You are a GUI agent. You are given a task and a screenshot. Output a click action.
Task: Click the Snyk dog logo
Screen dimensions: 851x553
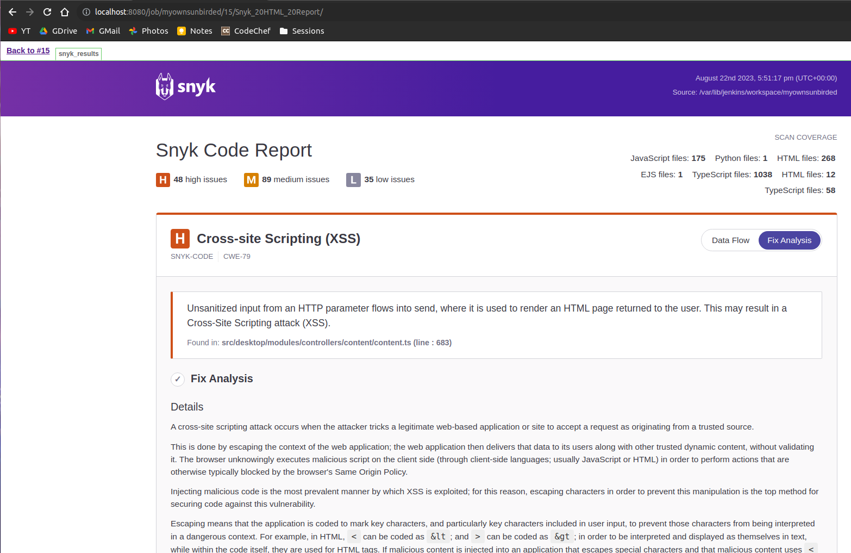tap(164, 86)
